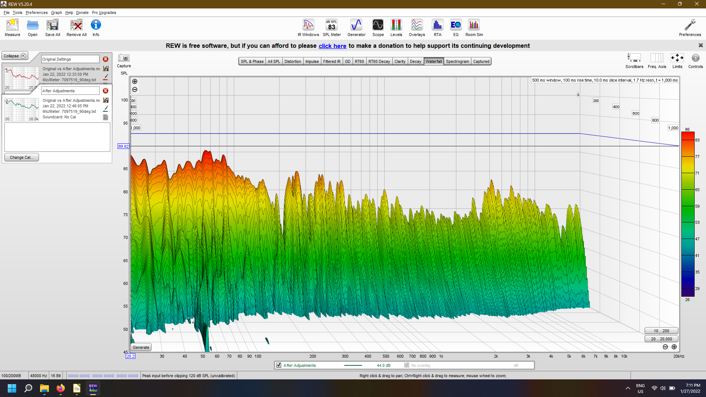Switch to the Clarity tab
Image resolution: width=706 pixels, height=397 pixels.
[400, 61]
